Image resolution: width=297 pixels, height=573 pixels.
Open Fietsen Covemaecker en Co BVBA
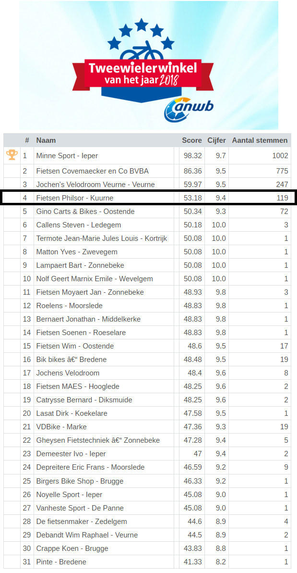point(147,171)
